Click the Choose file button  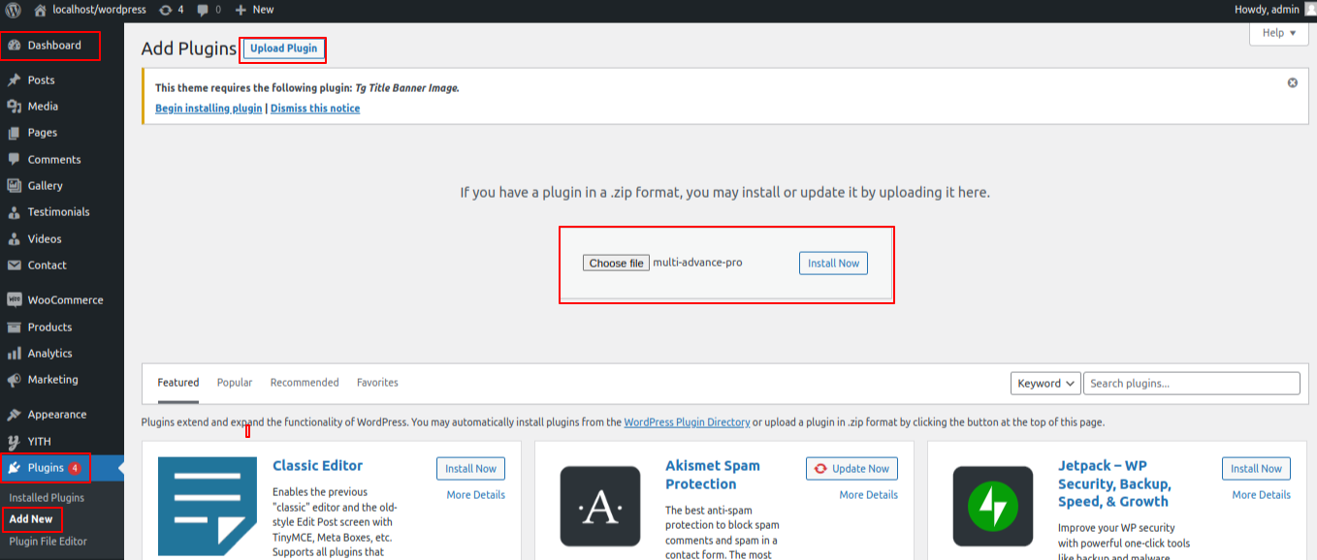(616, 264)
